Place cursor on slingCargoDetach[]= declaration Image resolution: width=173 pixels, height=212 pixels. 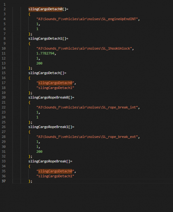click(x=47, y=73)
